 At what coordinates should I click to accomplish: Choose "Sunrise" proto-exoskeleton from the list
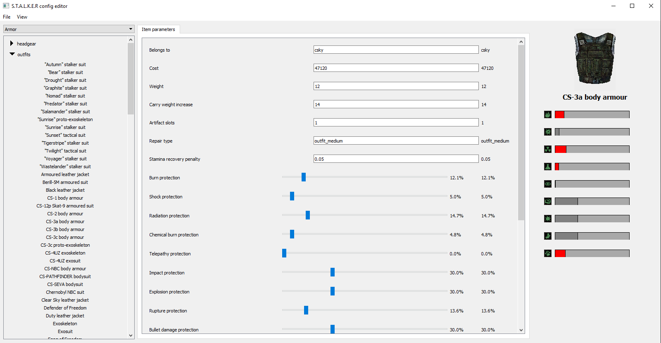(65, 119)
